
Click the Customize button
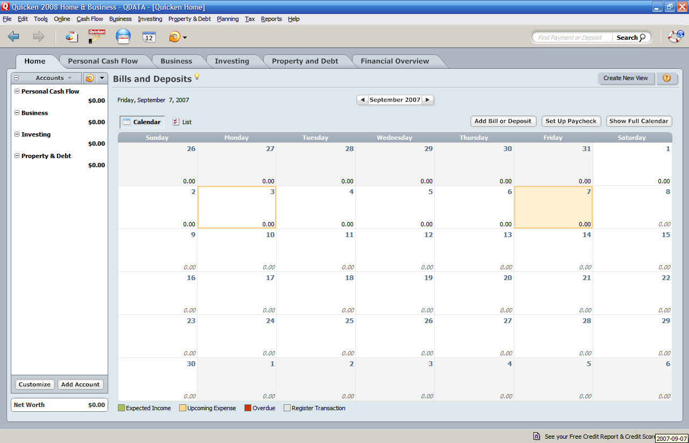(34, 384)
